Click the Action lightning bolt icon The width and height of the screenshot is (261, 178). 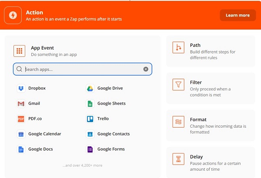13,15
